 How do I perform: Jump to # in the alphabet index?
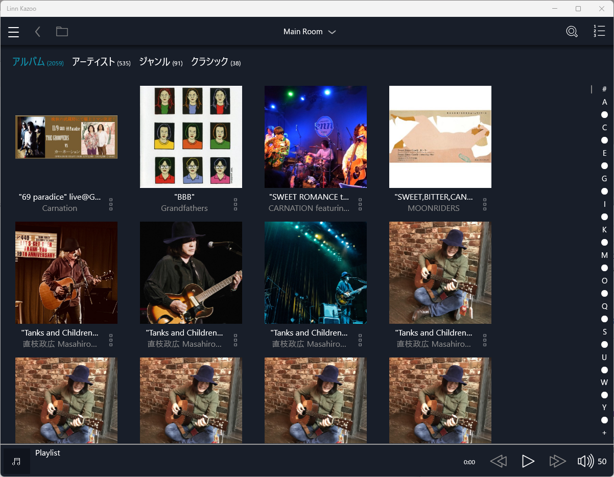(x=604, y=89)
